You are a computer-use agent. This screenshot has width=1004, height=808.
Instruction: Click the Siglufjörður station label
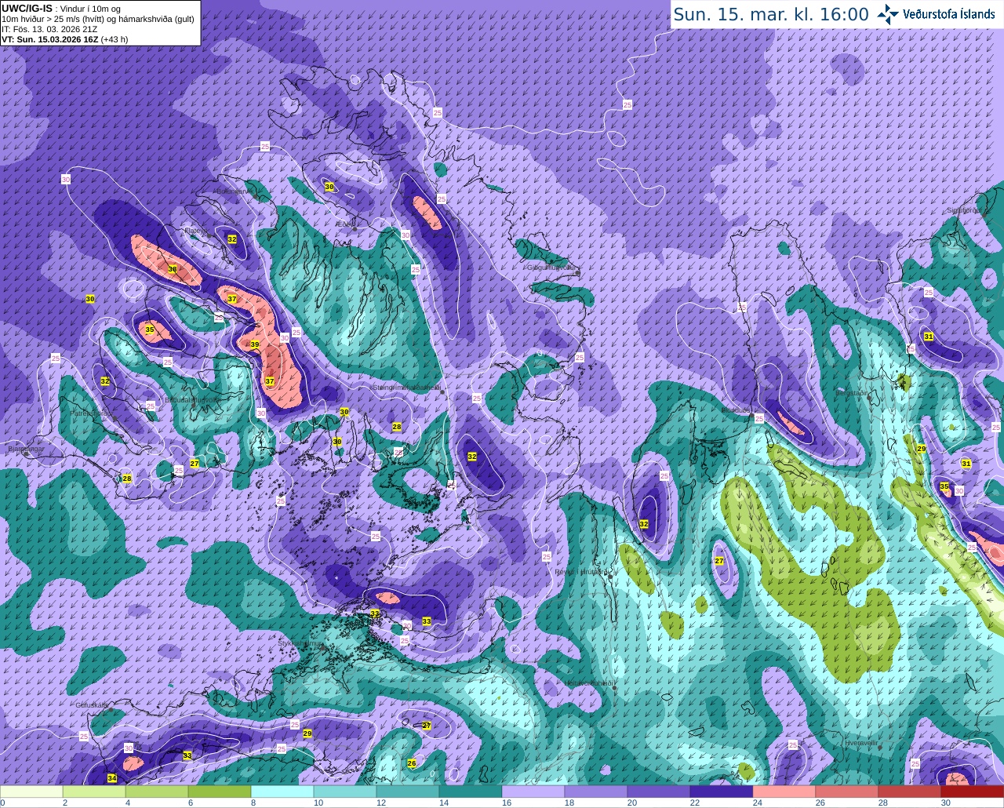click(964, 210)
